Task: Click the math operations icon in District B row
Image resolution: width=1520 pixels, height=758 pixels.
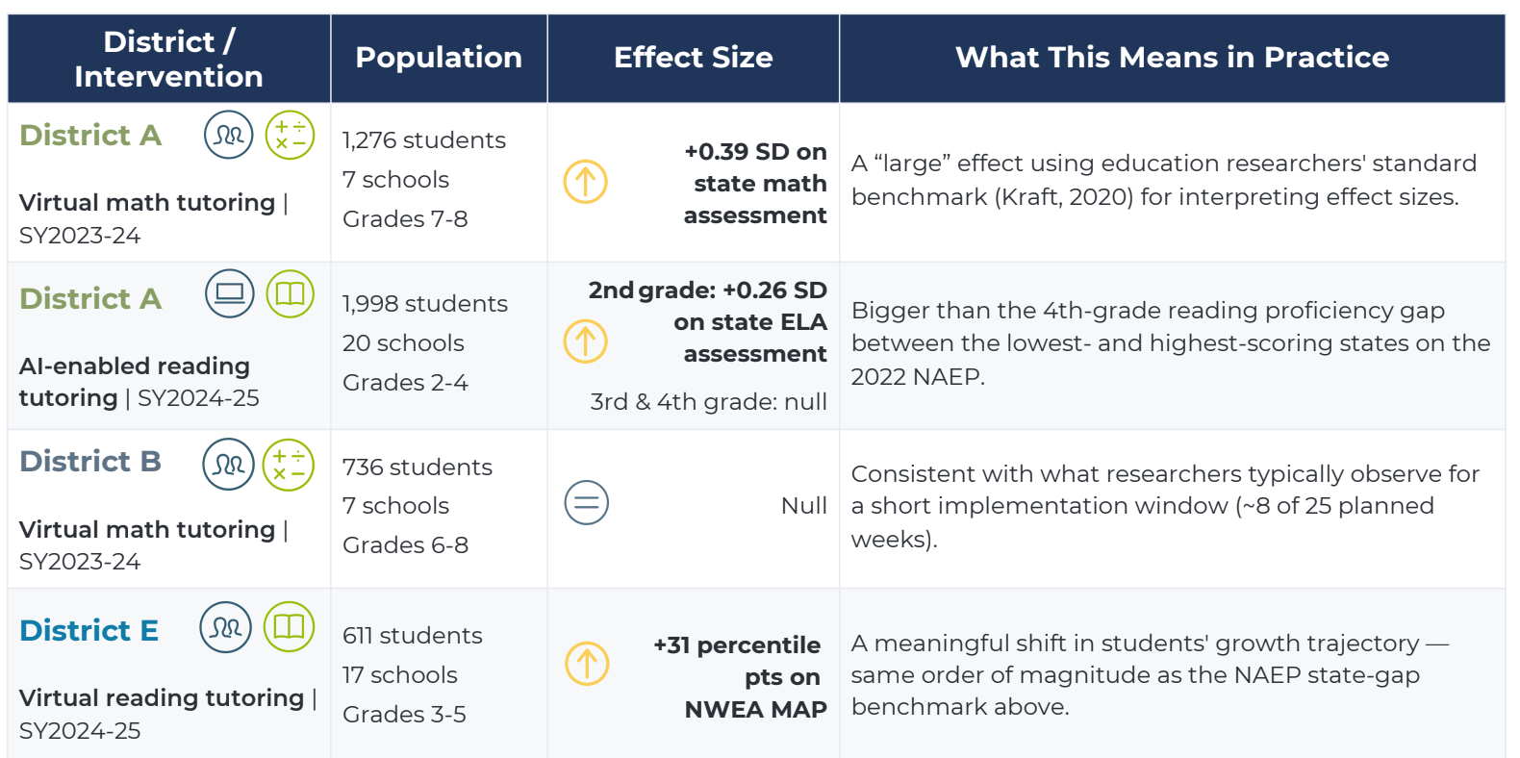Action: tap(289, 465)
